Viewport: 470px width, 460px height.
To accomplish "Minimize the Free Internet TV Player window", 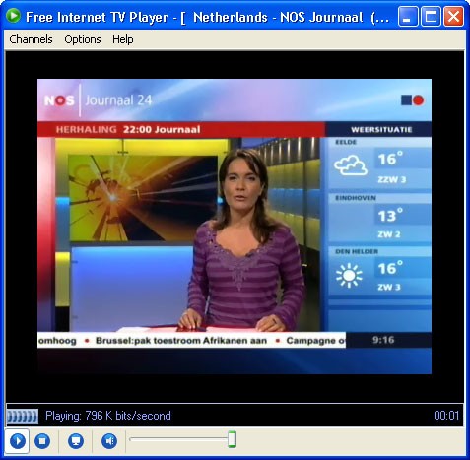I will (x=408, y=16).
